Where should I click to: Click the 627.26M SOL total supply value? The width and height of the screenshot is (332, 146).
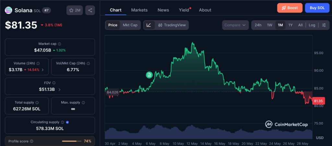(x=27, y=109)
